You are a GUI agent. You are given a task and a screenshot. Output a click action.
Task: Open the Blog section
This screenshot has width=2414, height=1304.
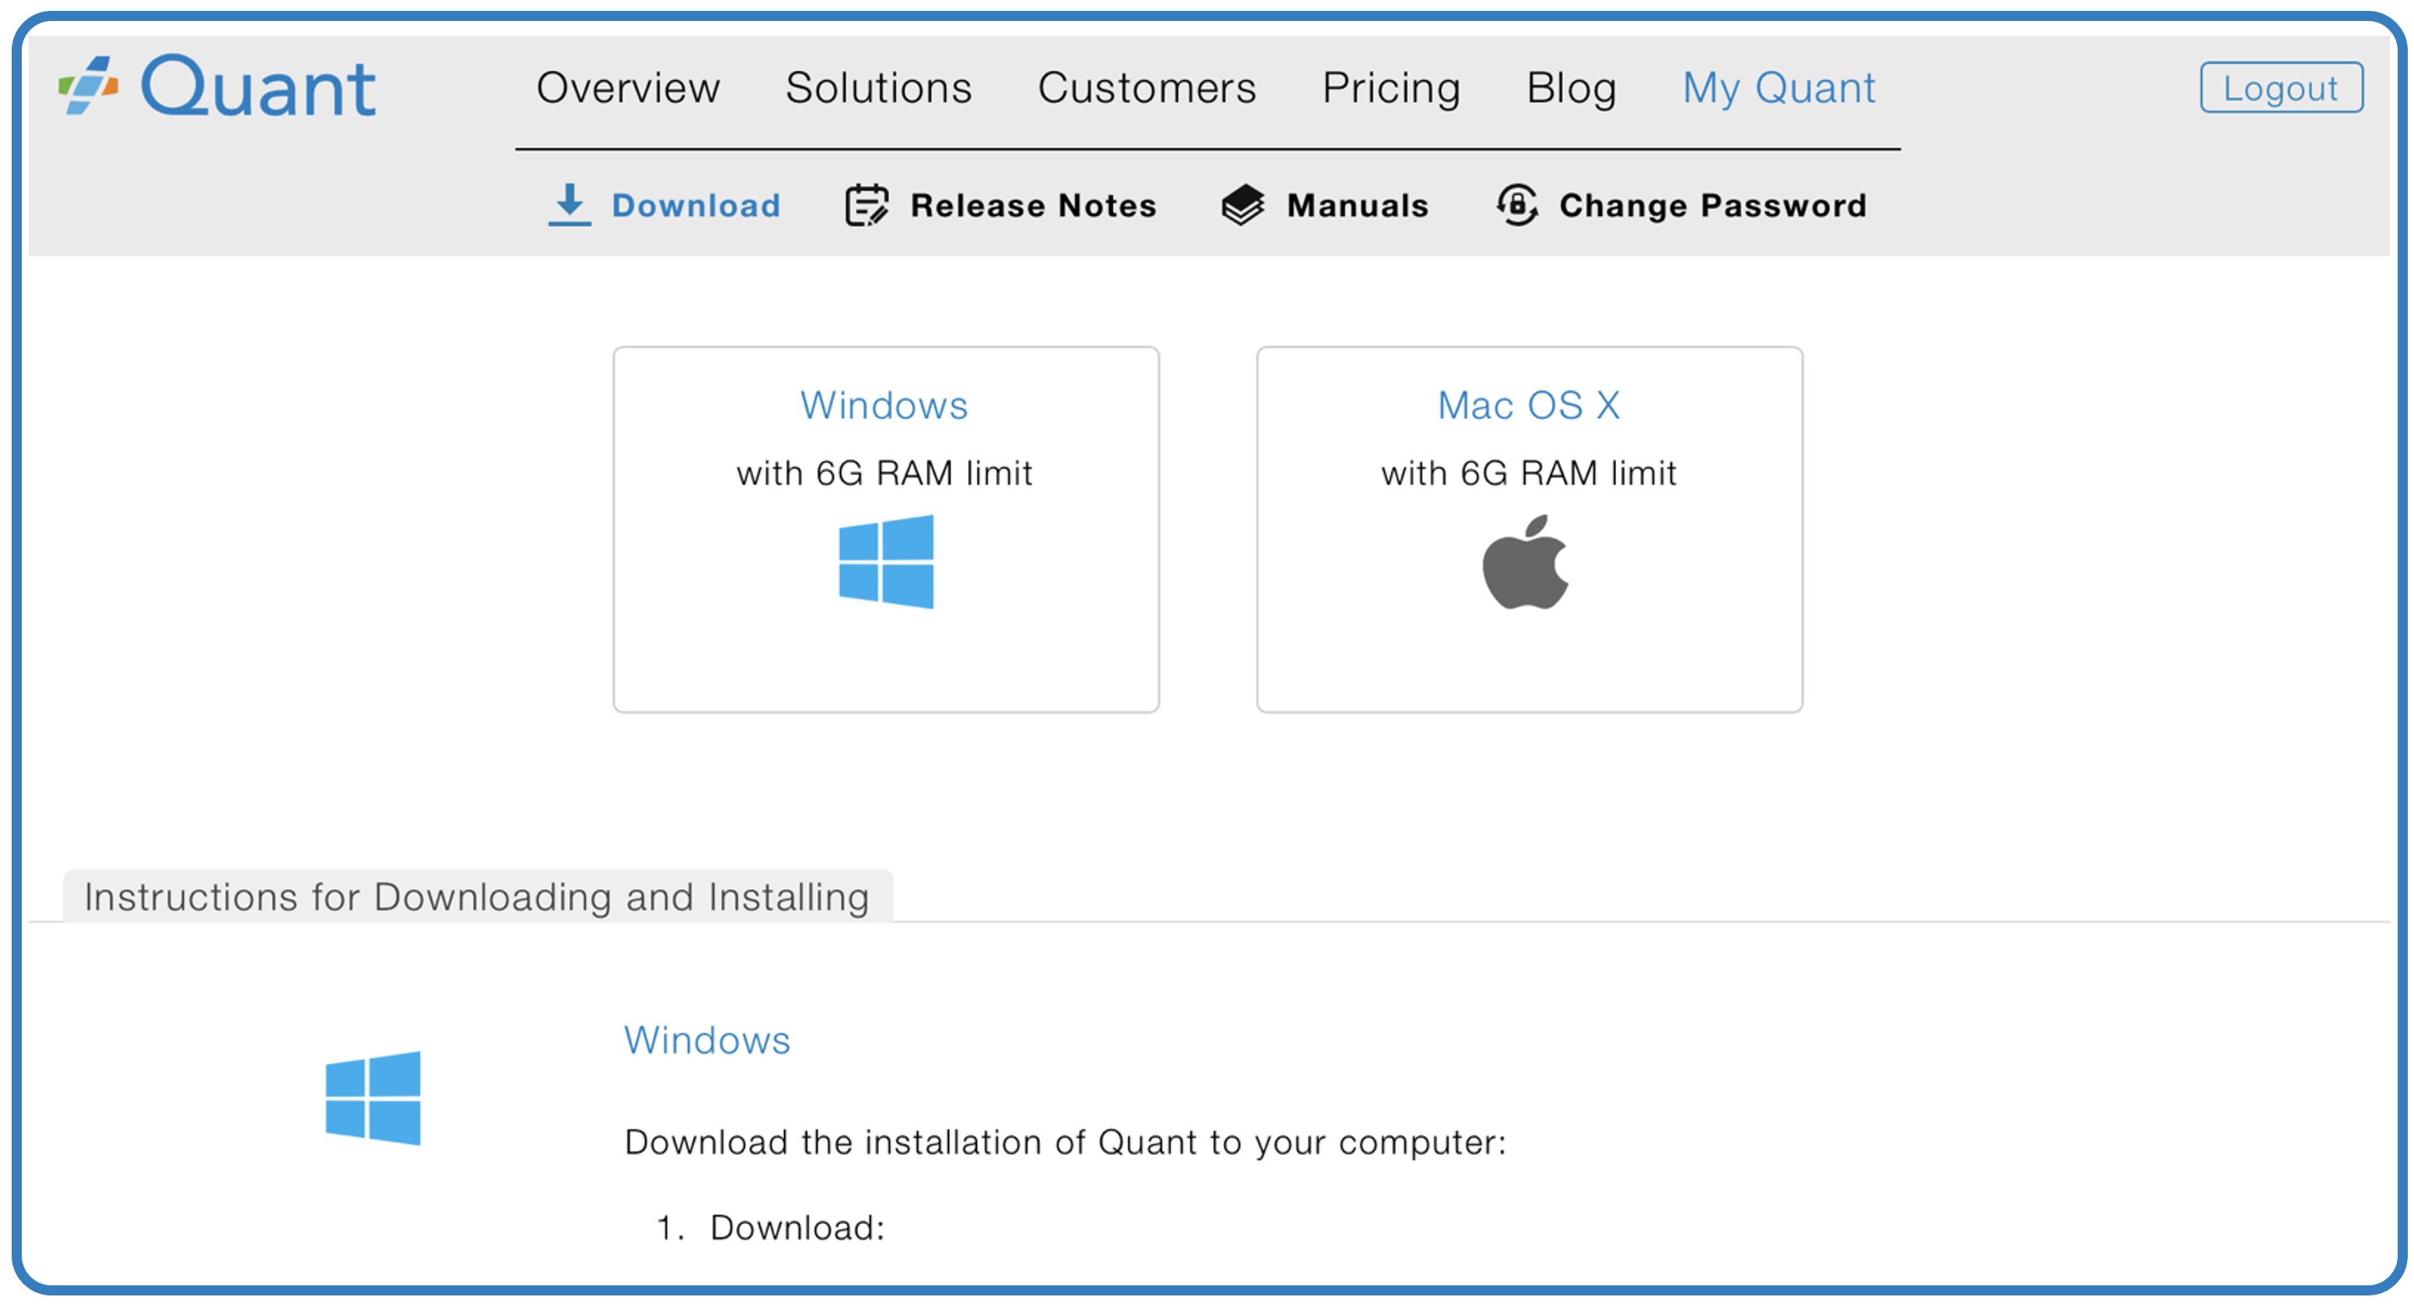point(1572,88)
